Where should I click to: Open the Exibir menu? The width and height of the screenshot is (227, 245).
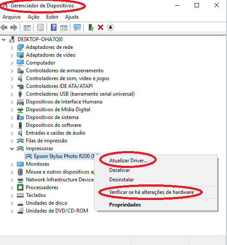tap(52, 17)
